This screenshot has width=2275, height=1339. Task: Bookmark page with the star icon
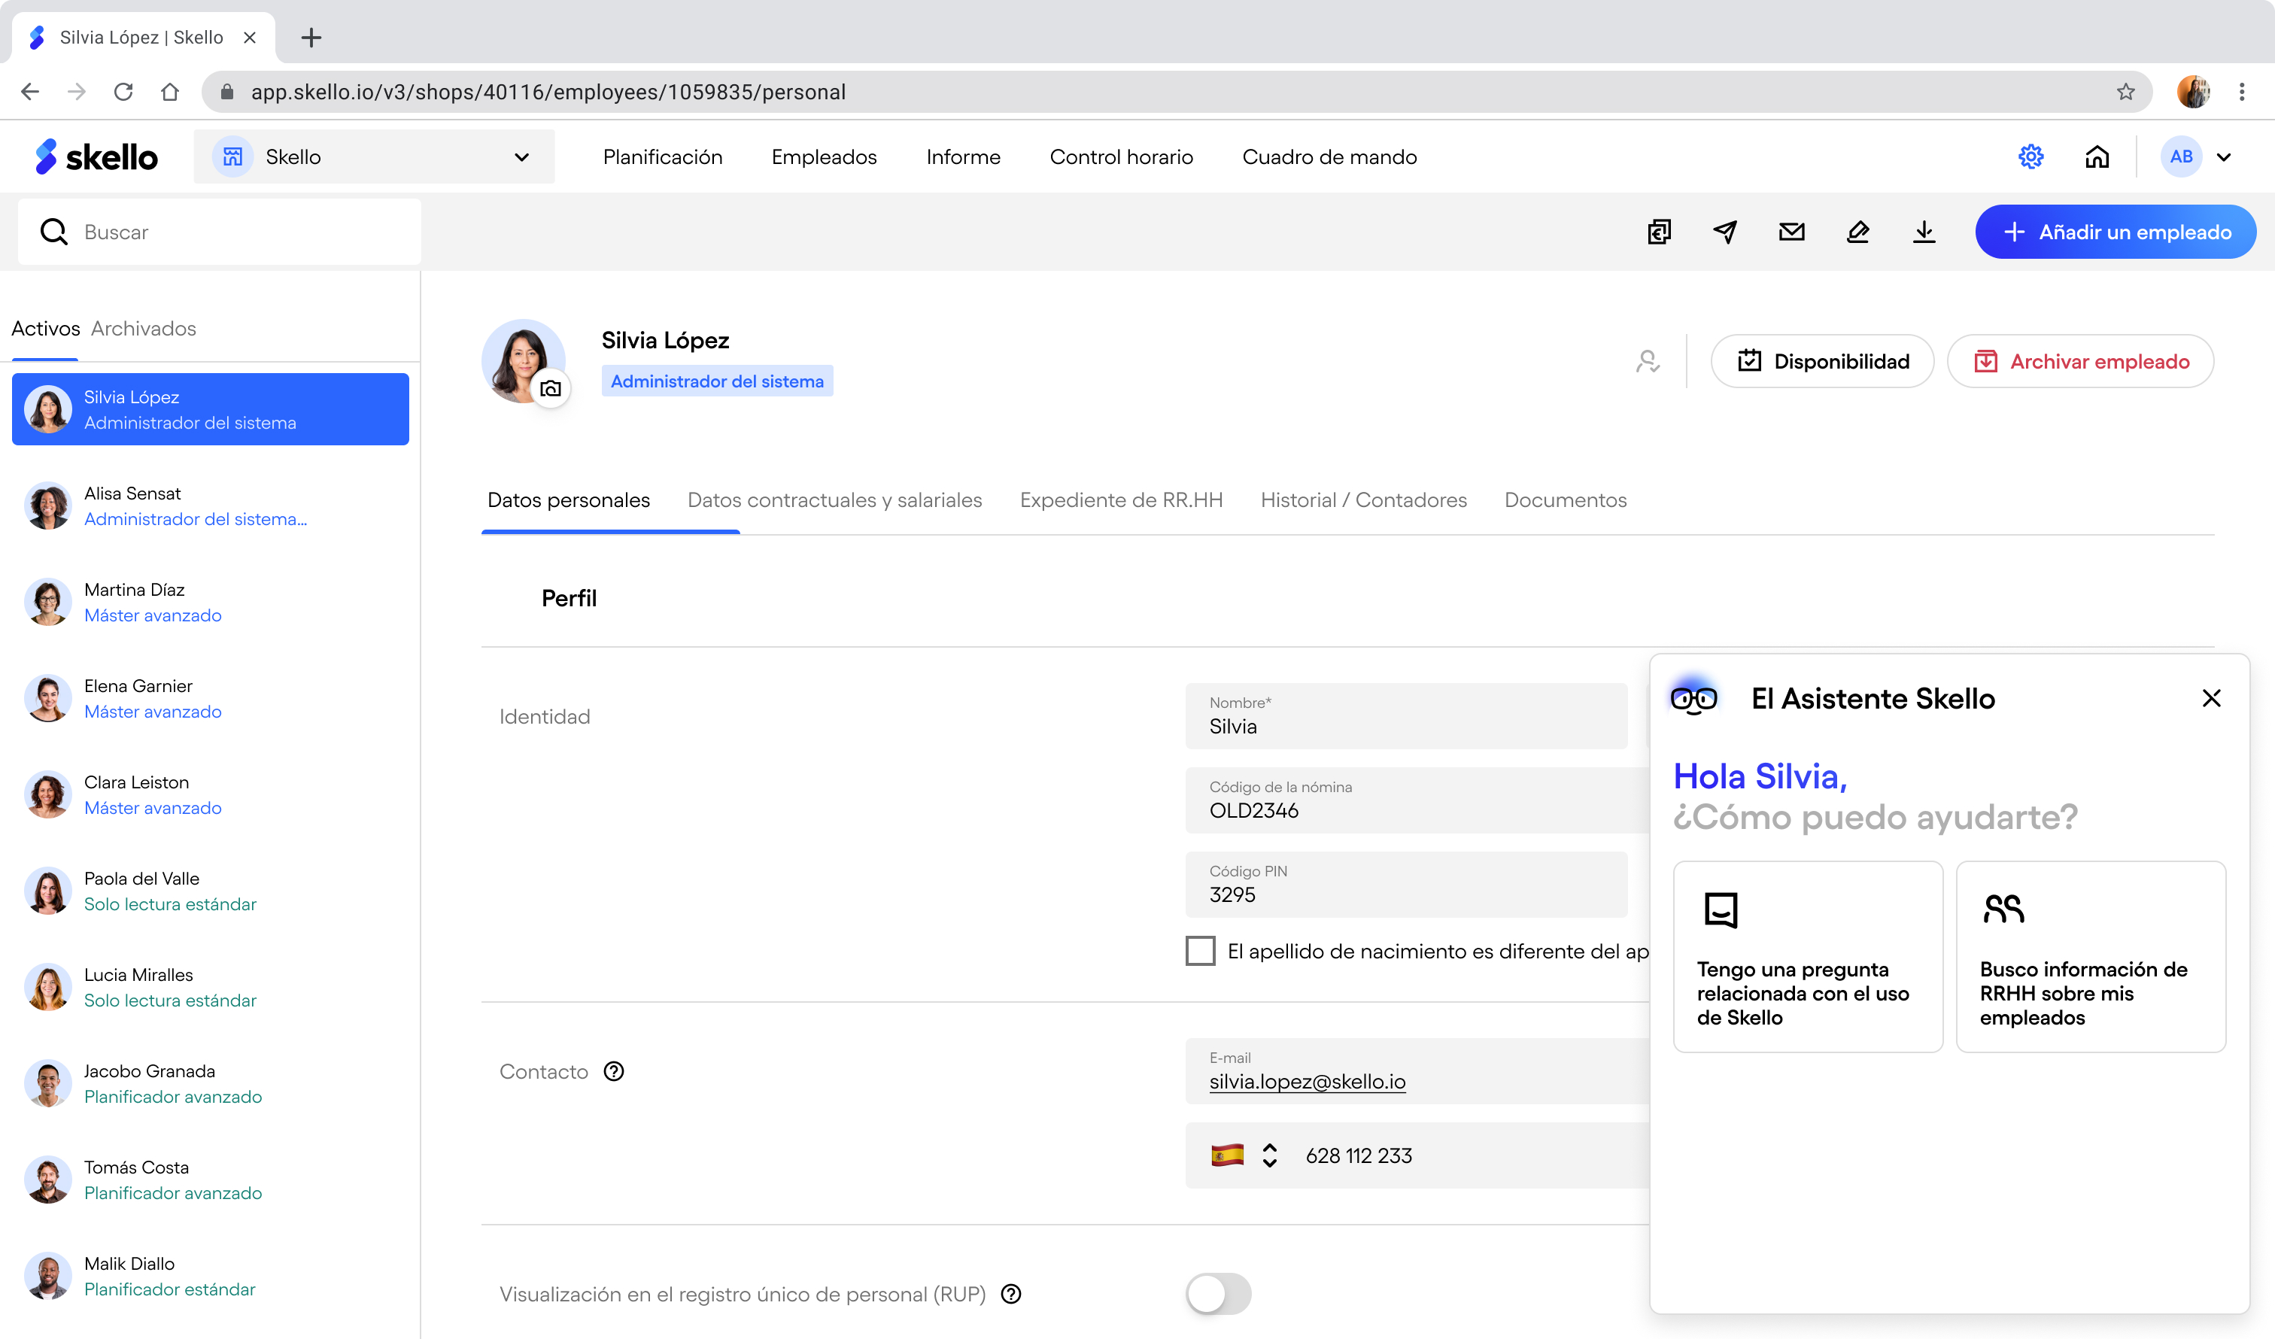tap(2125, 92)
